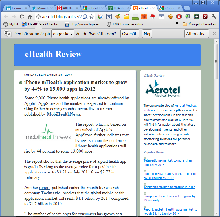Viewport: 220px width, 217px height.
Task: Click the red mushroom extension icon
Action: pyautogui.click(x=153, y=17)
